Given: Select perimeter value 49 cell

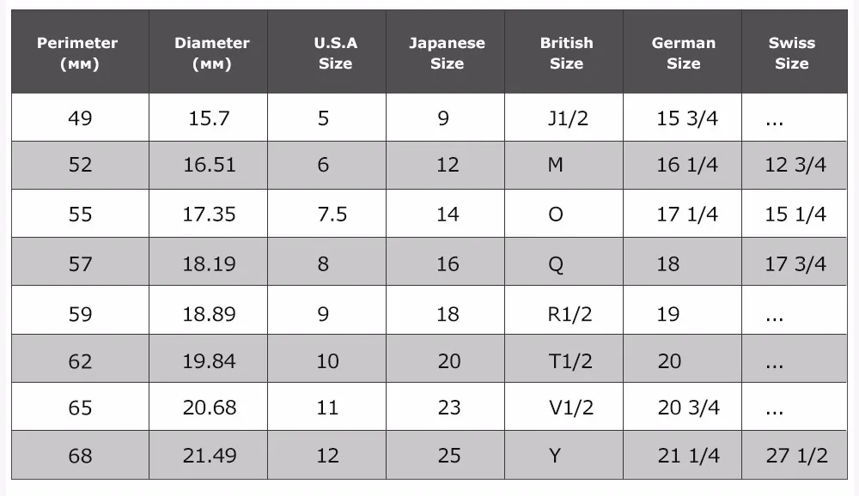Looking at the screenshot, I should click(80, 118).
